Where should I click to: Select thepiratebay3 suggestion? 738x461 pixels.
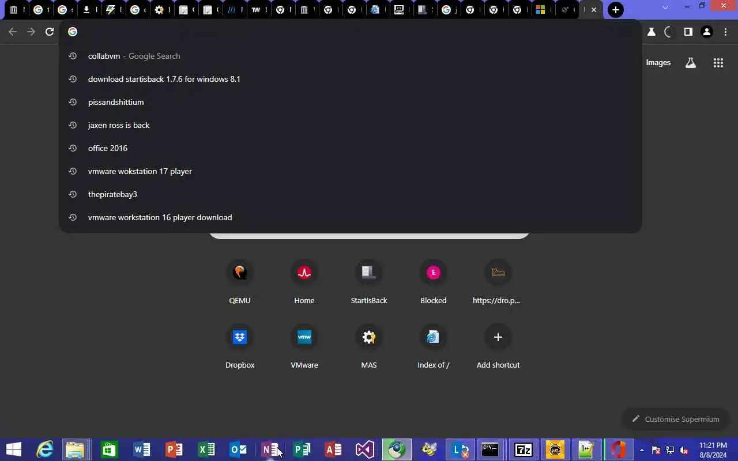(x=350, y=194)
